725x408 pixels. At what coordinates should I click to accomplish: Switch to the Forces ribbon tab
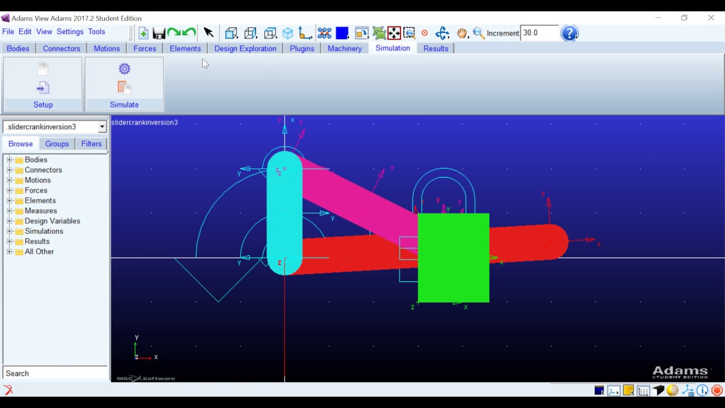145,48
